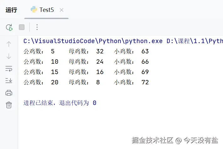Clear console with the trash icon
The height and width of the screenshot is (149, 223).
pos(9,105)
